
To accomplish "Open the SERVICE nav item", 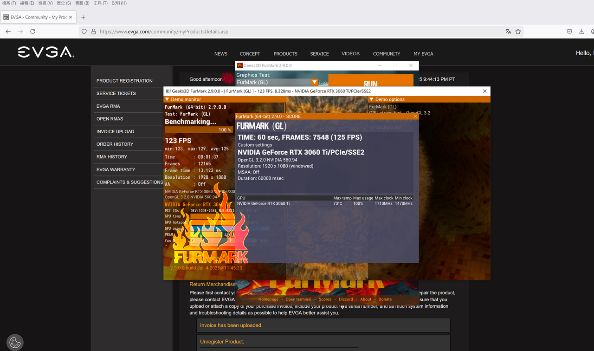I will tap(319, 54).
